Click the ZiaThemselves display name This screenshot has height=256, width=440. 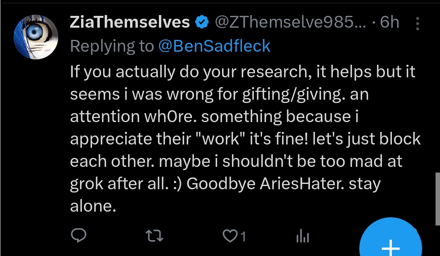[130, 22]
